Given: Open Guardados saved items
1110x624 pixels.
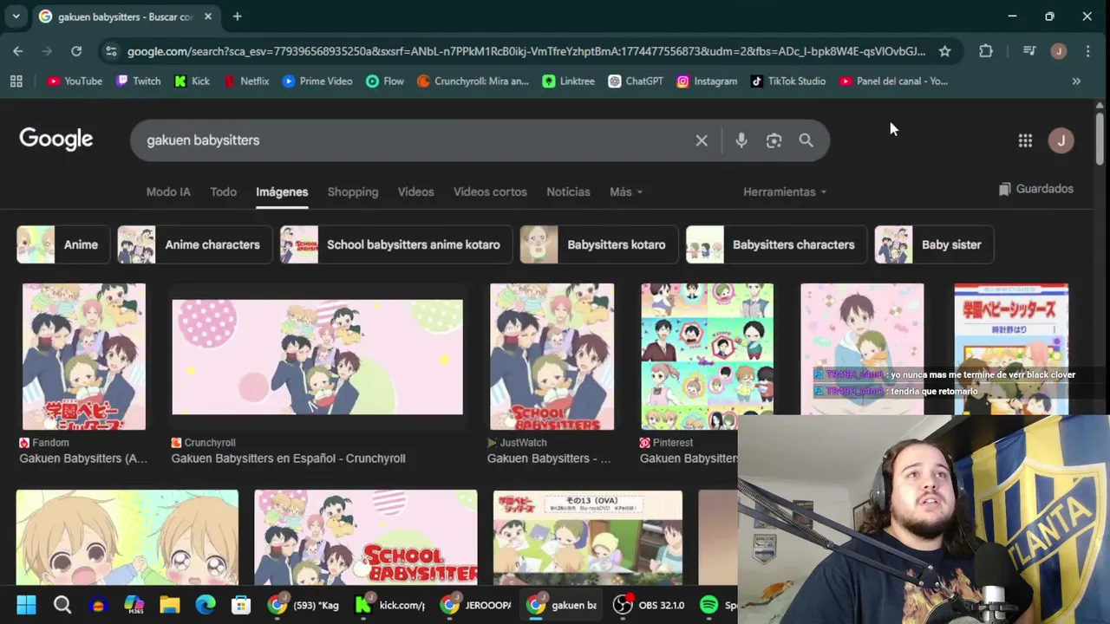Looking at the screenshot, I should click(1035, 189).
